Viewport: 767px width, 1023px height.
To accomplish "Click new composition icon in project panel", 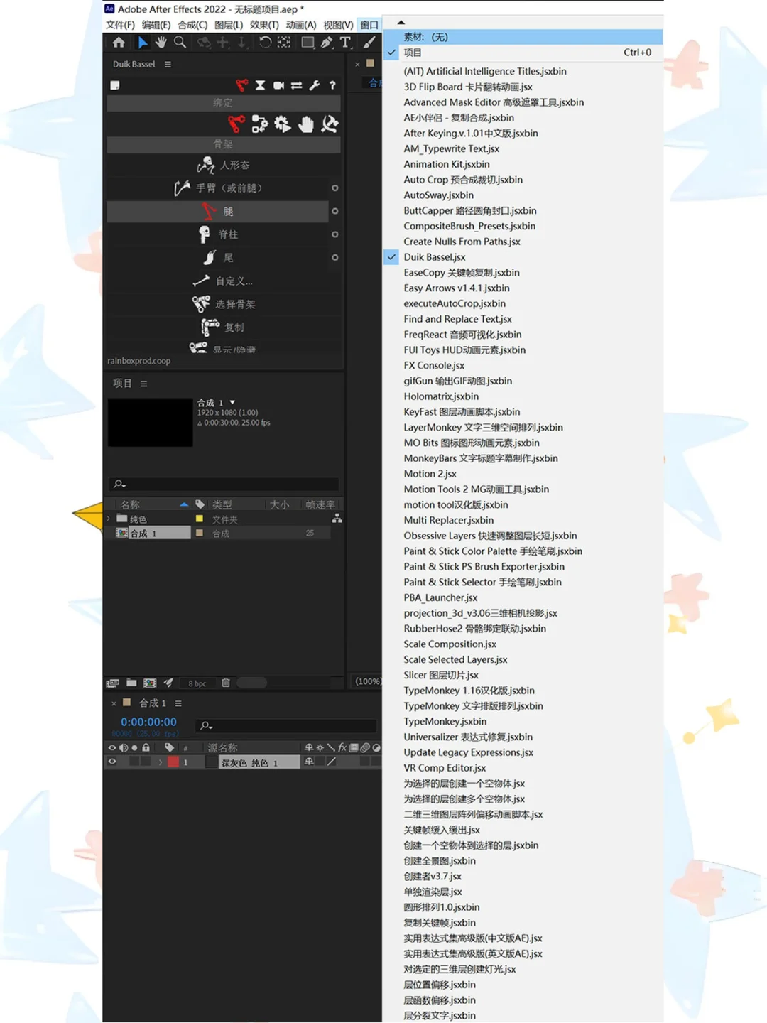I will pos(150,683).
